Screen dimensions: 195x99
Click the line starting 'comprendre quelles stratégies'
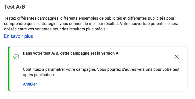pyautogui.click(x=91, y=24)
